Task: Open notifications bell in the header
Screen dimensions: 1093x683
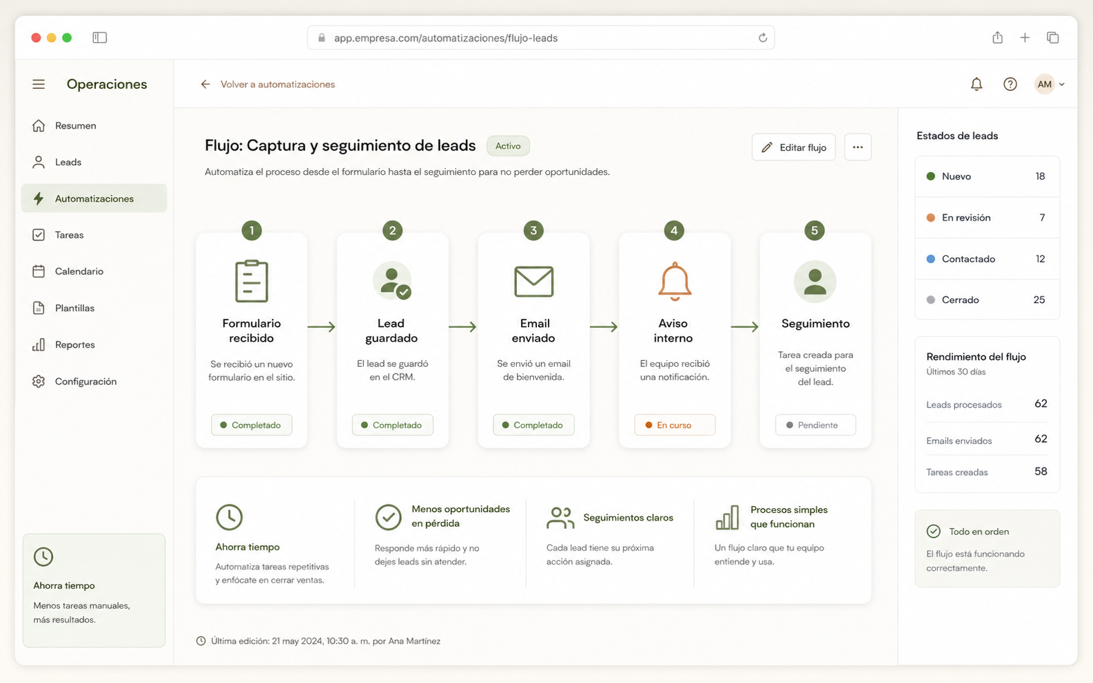Action: (977, 84)
